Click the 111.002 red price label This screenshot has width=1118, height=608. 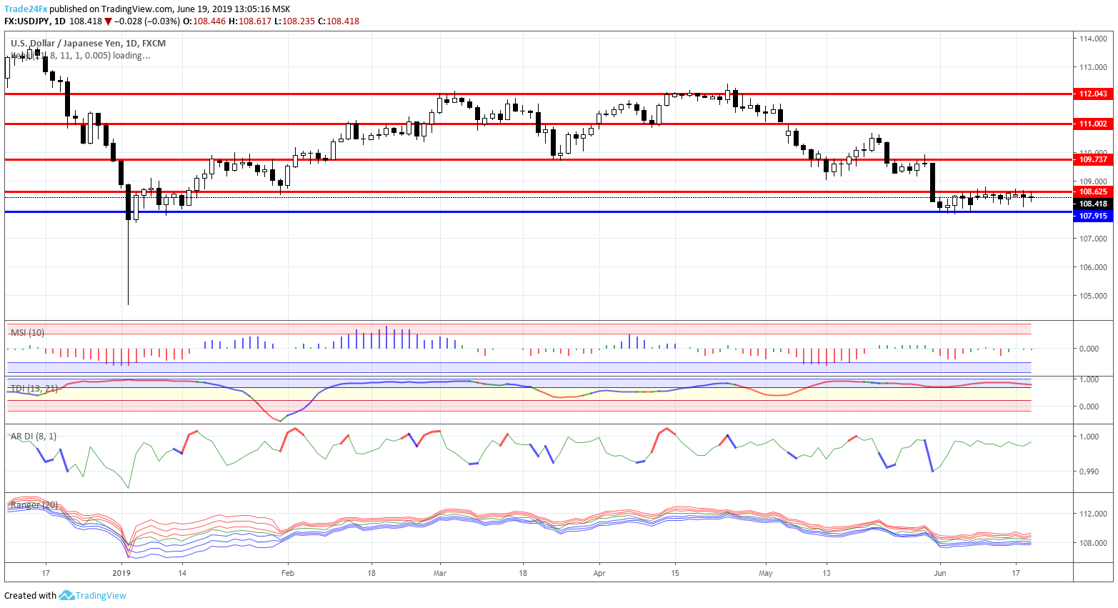[1093, 124]
